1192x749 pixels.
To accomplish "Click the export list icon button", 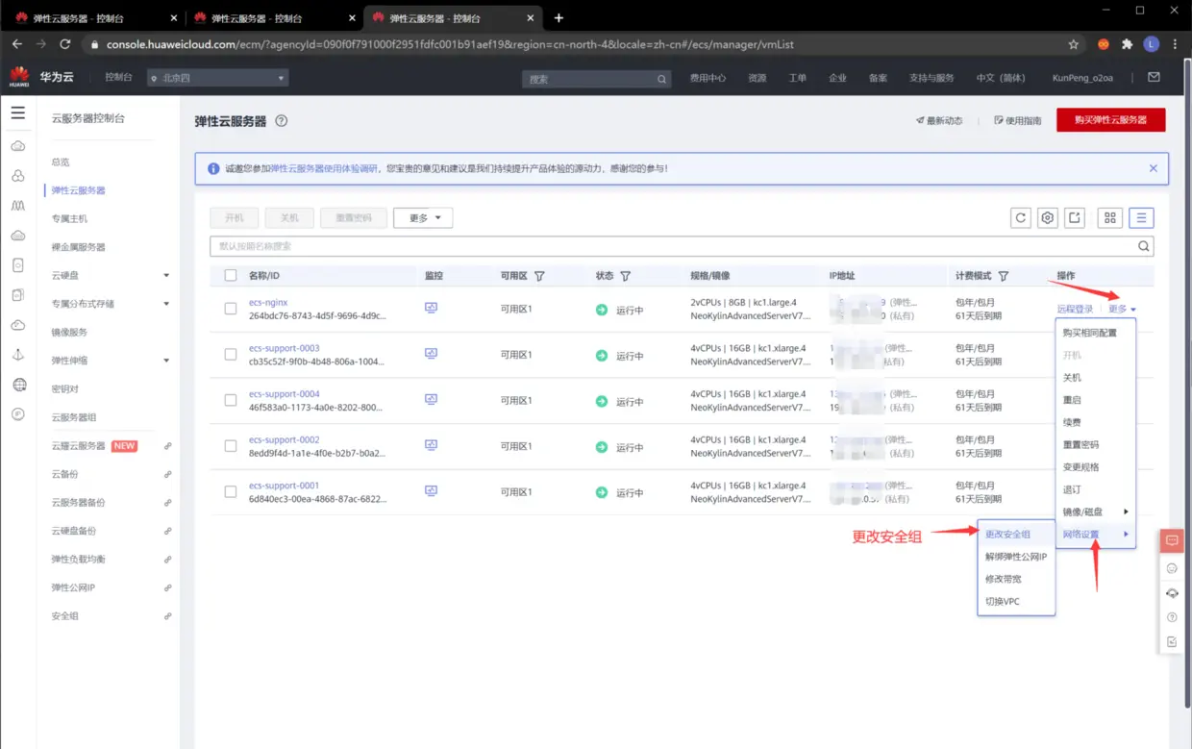I will coord(1075,218).
